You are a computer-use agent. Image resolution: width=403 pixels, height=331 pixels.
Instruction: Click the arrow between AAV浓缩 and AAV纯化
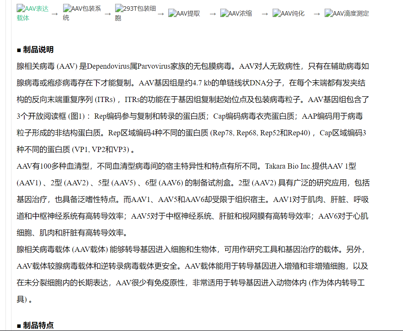(x=265, y=14)
